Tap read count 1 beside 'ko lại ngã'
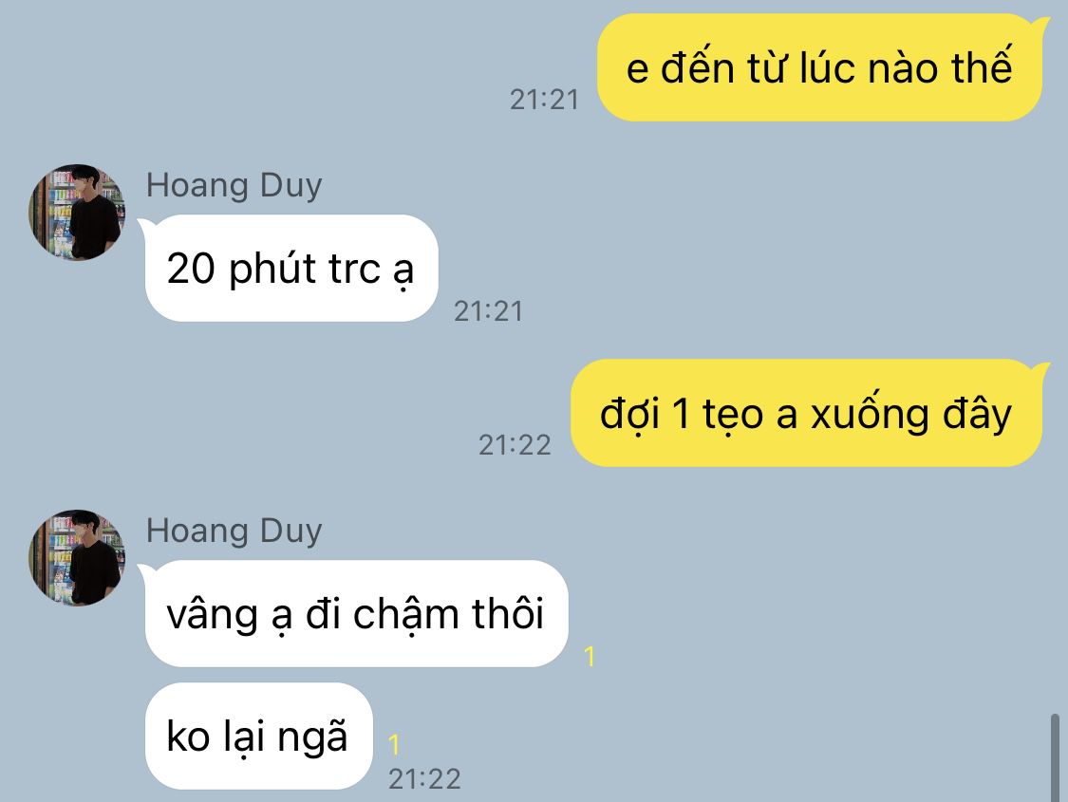This screenshot has width=1068, height=802. point(394,745)
